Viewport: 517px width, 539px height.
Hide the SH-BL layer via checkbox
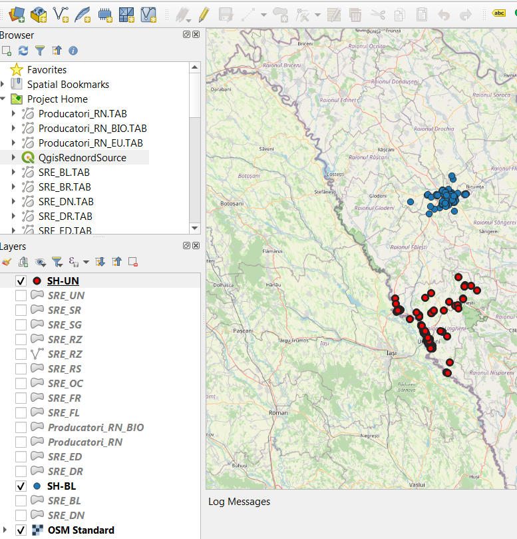point(21,486)
